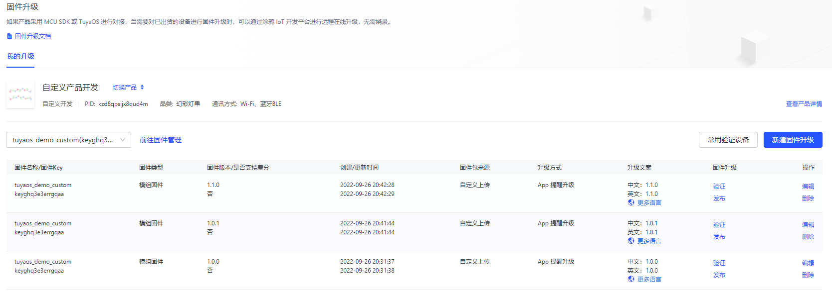The height and width of the screenshot is (295, 832).
Task: Open 查看产品详情 link
Action: 804,104
